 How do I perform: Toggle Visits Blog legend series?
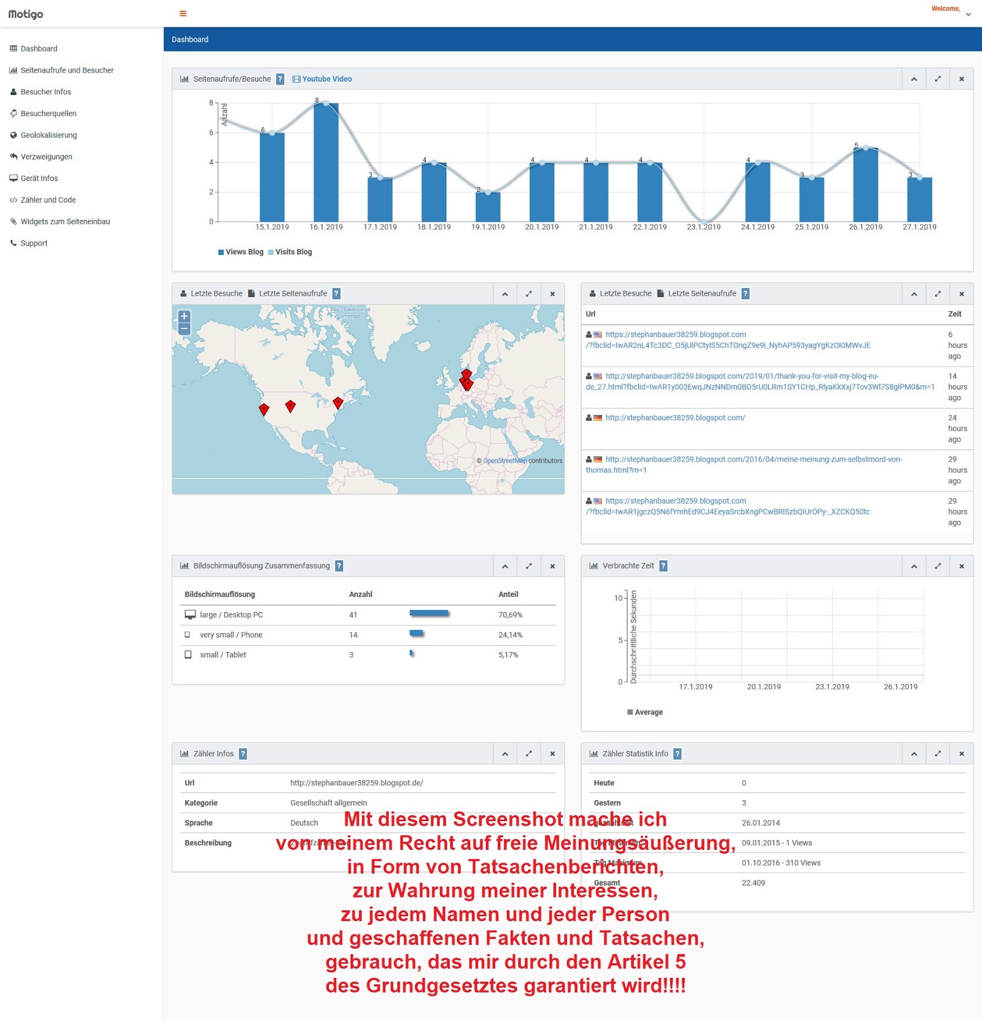coord(290,252)
